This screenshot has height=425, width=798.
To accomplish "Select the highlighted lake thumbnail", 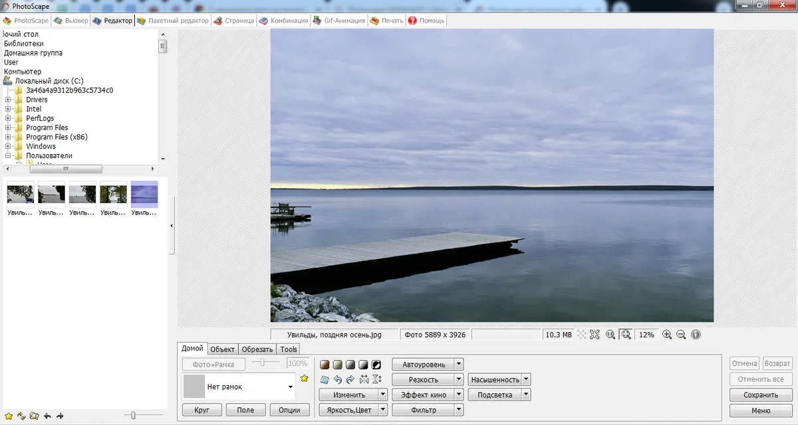I will 144,194.
